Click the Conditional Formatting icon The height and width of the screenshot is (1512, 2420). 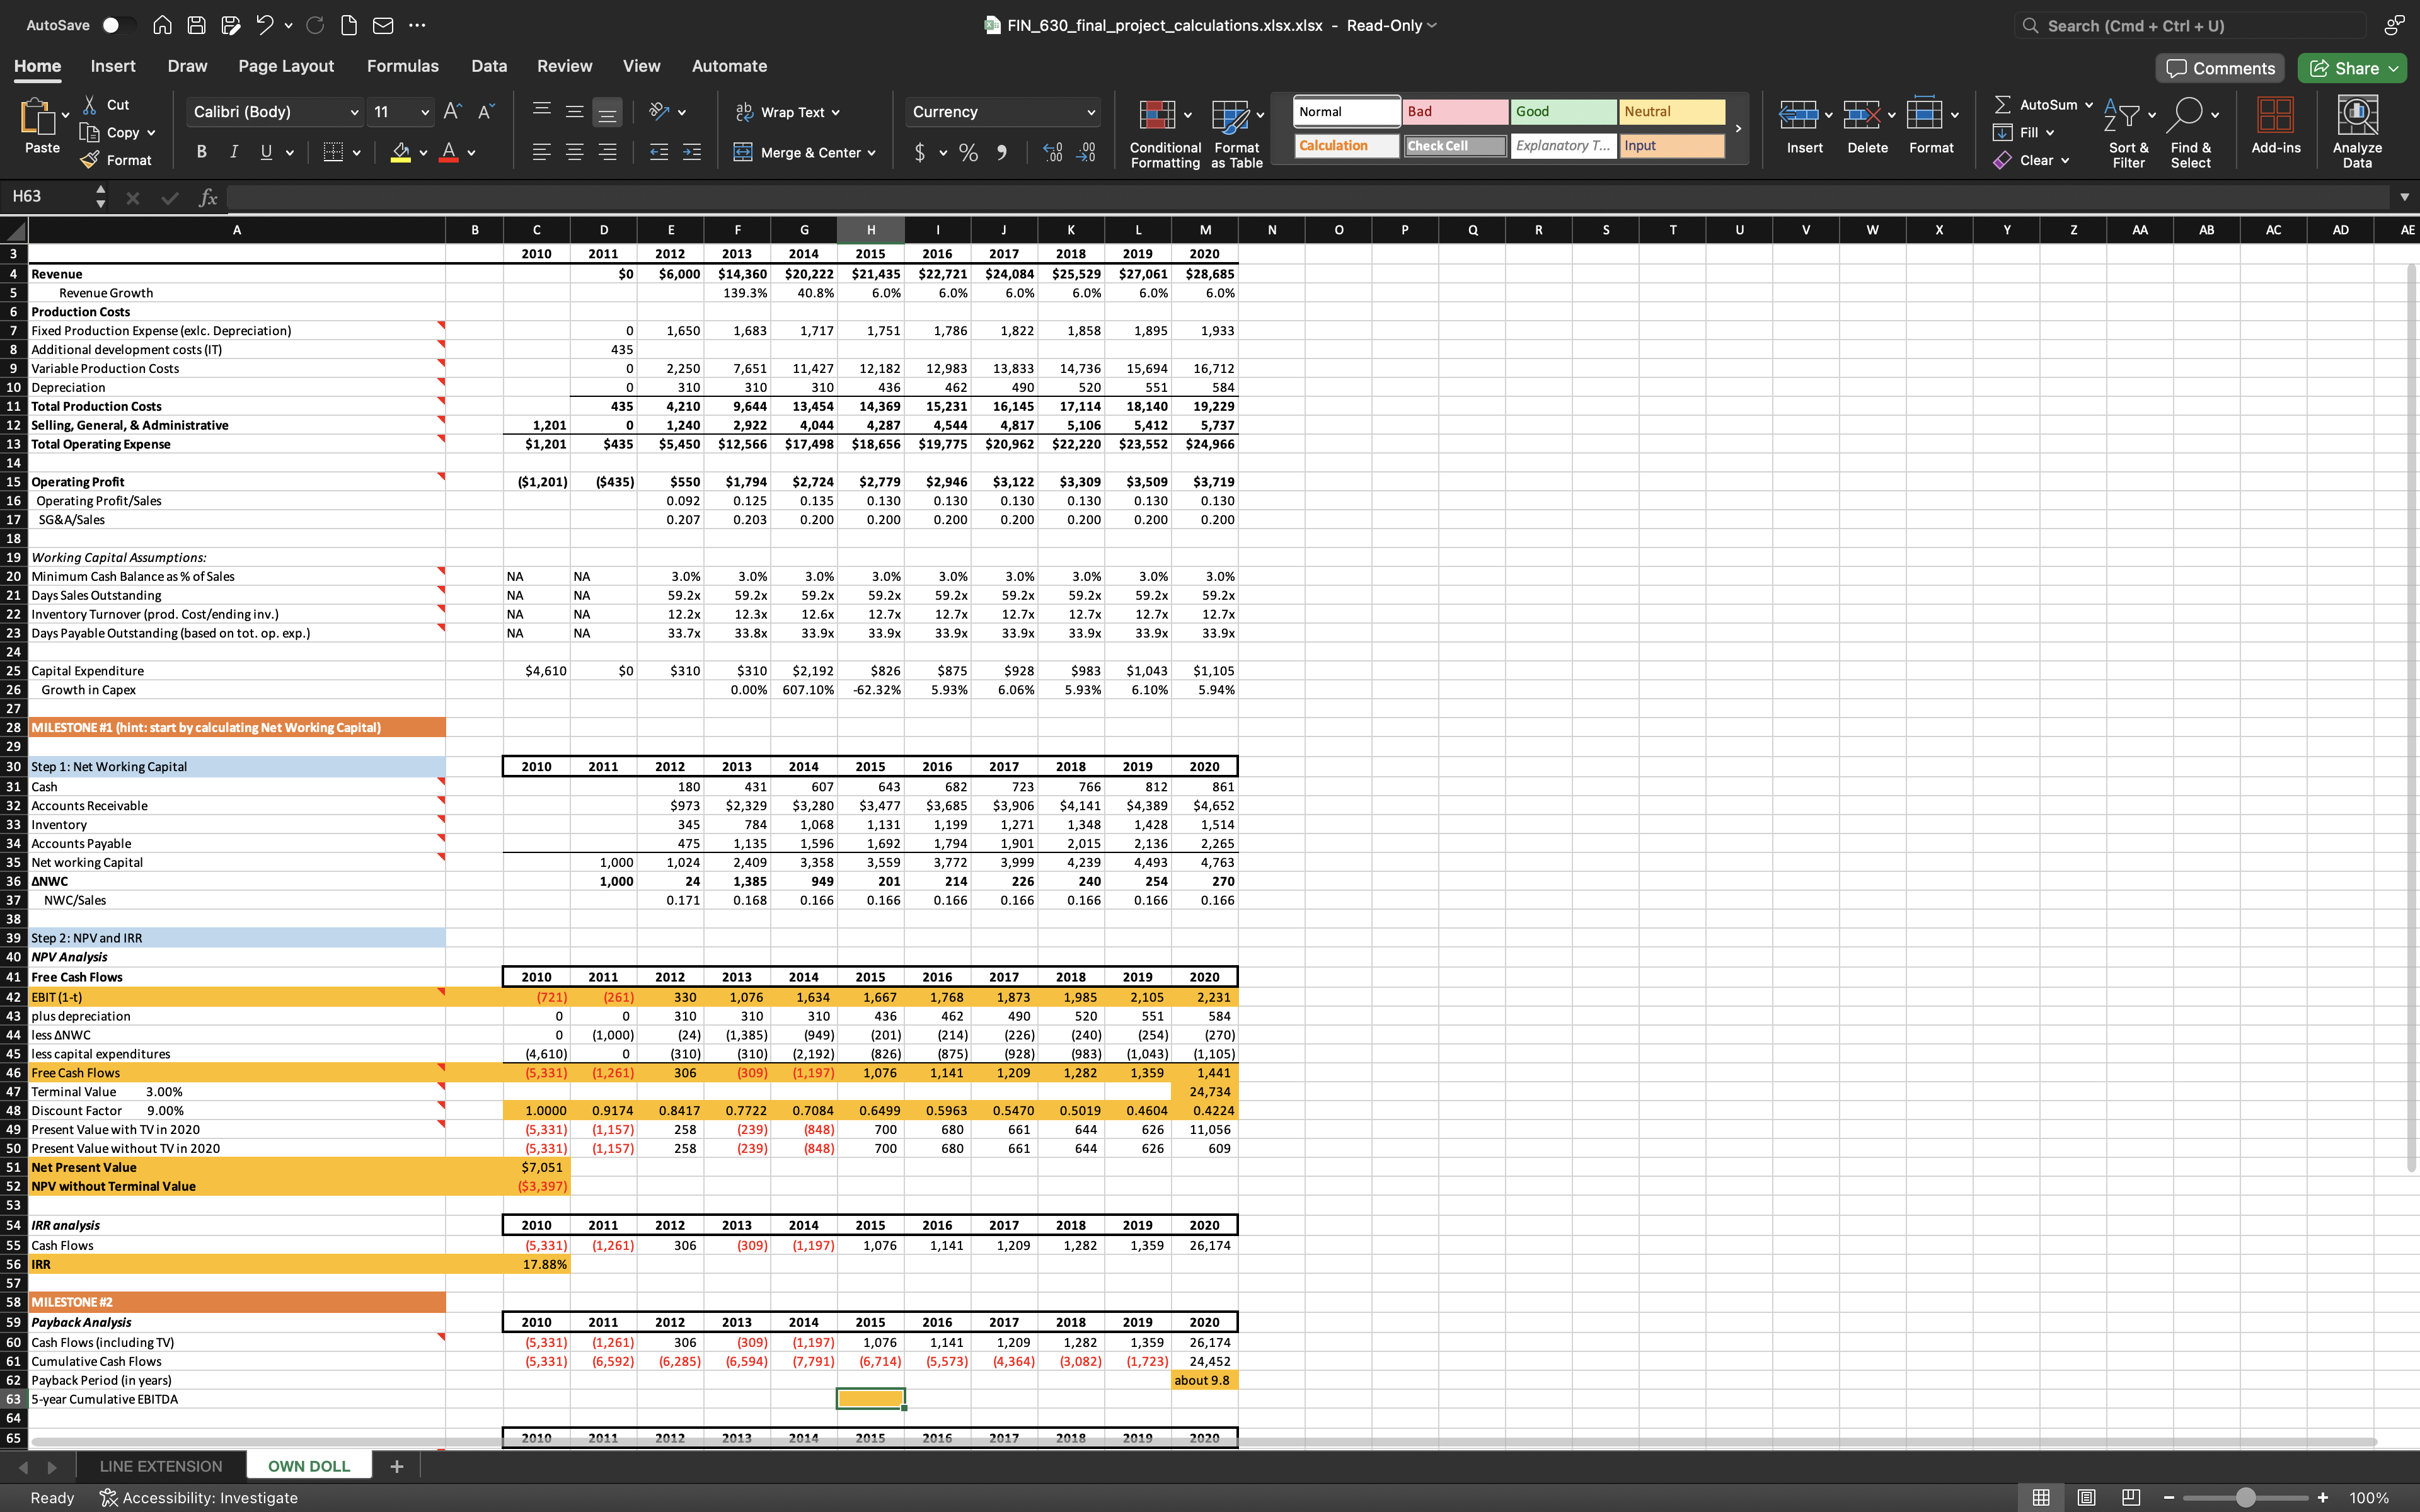coord(1157,115)
